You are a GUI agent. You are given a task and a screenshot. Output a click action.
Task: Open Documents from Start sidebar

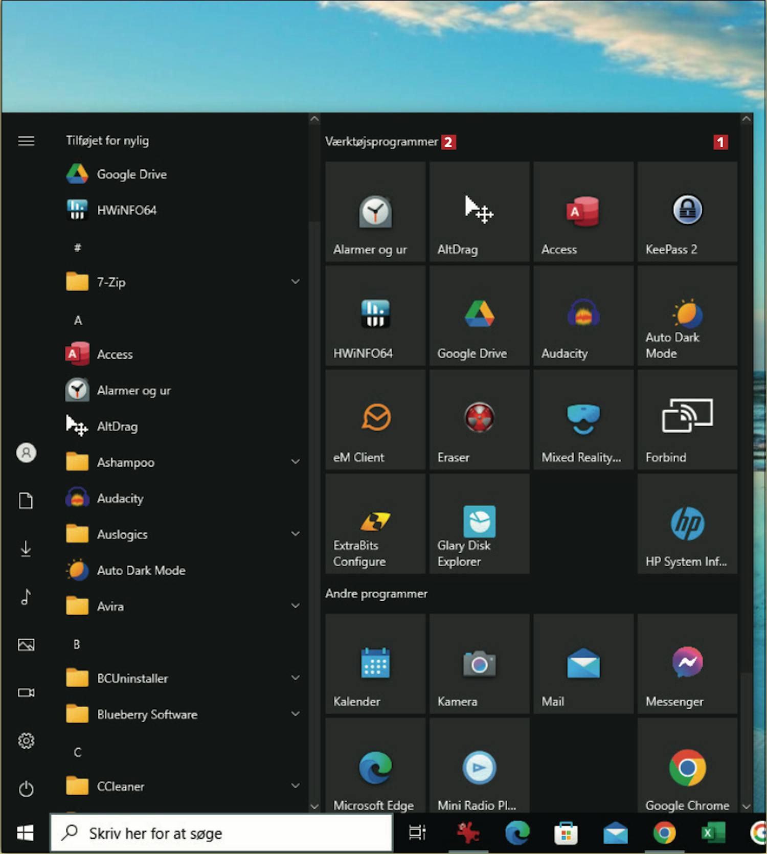point(26,501)
